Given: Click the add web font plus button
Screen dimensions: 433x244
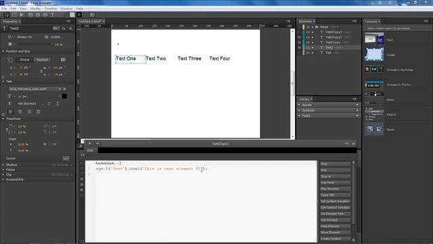Looking at the screenshot, I should (x=64, y=89).
